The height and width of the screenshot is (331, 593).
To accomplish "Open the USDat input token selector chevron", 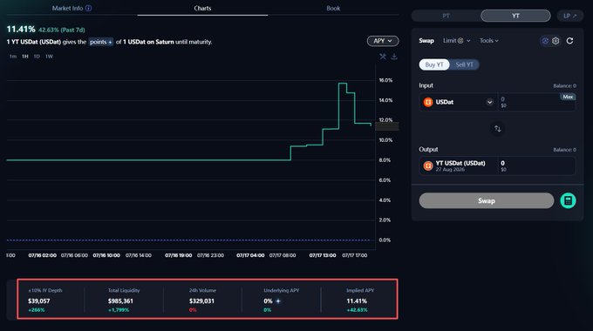I will click(x=490, y=102).
